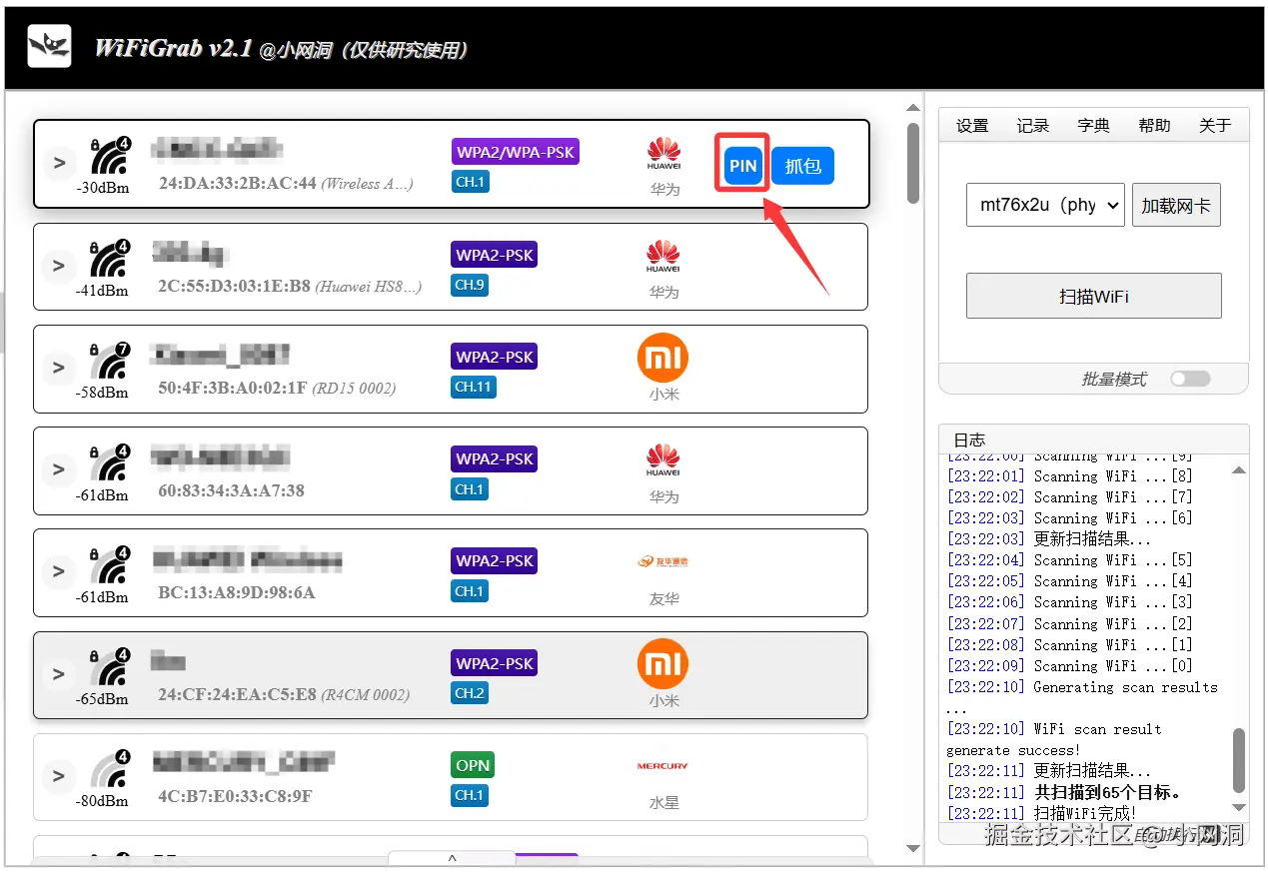Click the log panel scroll-up arrow

pos(1239,469)
